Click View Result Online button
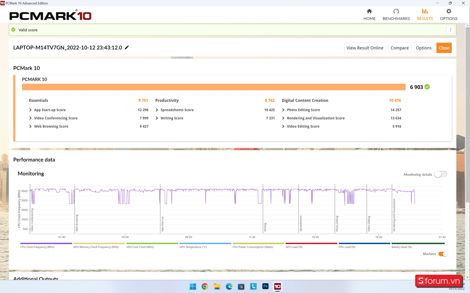The height and width of the screenshot is (293, 470). (x=365, y=48)
